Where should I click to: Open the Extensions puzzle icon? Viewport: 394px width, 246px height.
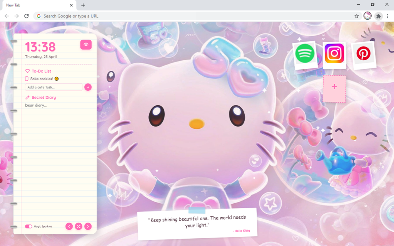(379, 16)
